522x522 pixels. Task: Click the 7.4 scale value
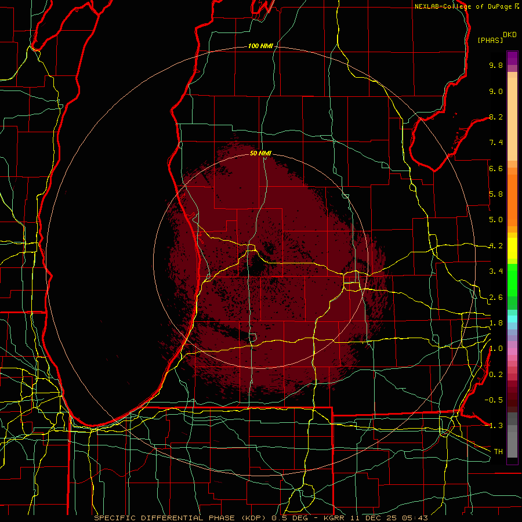point(496,143)
